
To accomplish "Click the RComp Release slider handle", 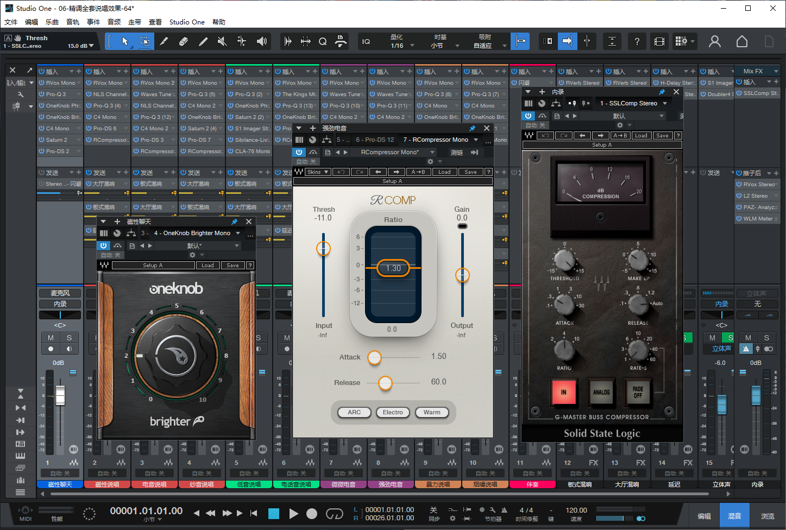I will [x=385, y=383].
